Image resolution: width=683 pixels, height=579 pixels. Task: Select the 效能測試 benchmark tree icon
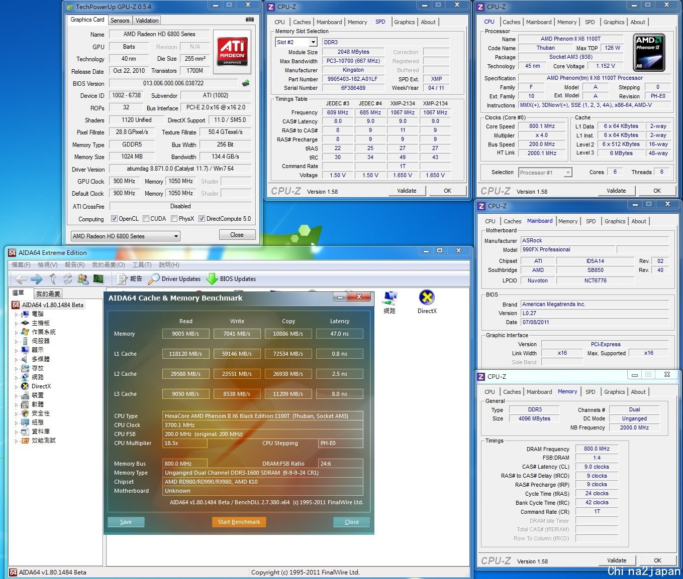tap(25, 441)
